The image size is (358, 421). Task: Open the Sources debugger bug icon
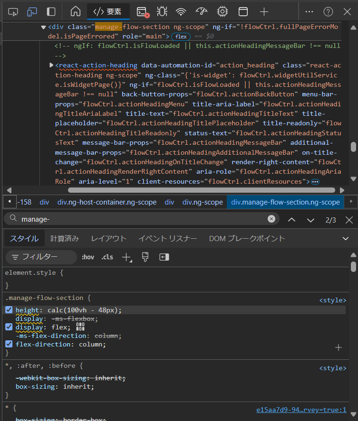click(162, 11)
